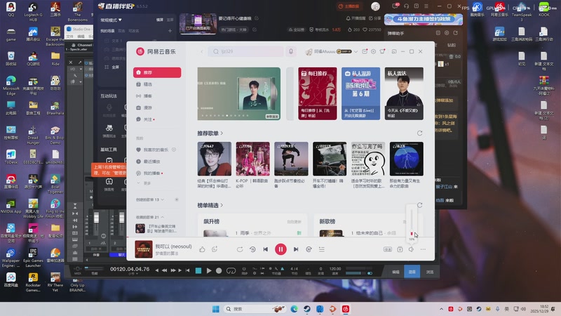Open the 飙升榜 chart
Screen dimensions: 561x316
[212, 221]
